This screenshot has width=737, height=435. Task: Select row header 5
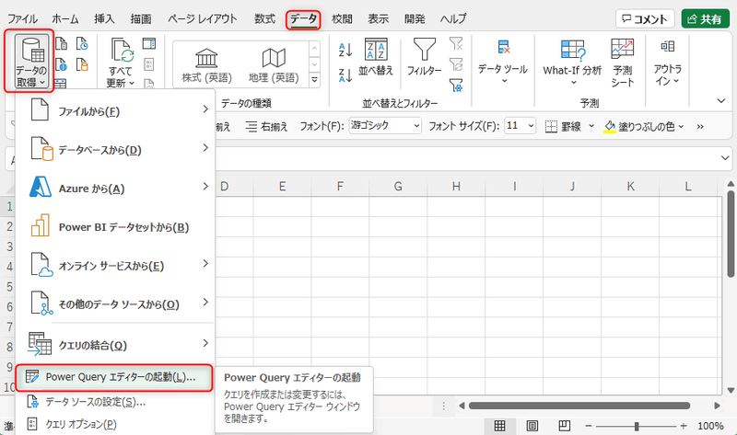pyautogui.click(x=9, y=286)
